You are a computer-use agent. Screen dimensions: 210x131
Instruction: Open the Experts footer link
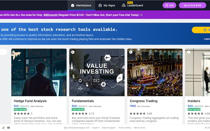coord(96,128)
